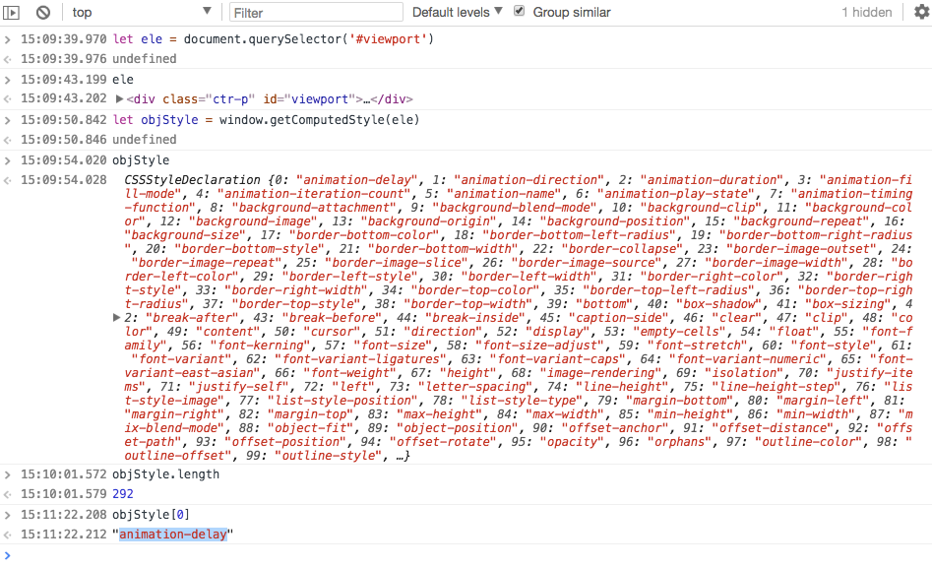932x567 pixels.
Task: Open console settings gear
Action: tap(920, 13)
